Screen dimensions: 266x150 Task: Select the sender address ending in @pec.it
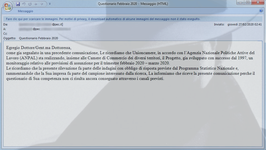click(41, 24)
